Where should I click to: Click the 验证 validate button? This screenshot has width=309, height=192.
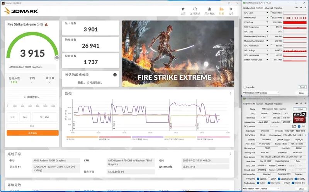pyautogui.click(x=32, y=126)
